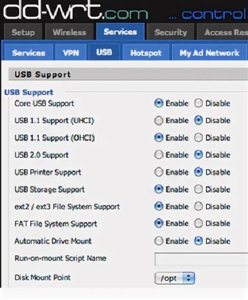Disable ext2 / ext3 File System Support
Image resolution: width=248 pixels, height=300 pixels.
(x=199, y=206)
